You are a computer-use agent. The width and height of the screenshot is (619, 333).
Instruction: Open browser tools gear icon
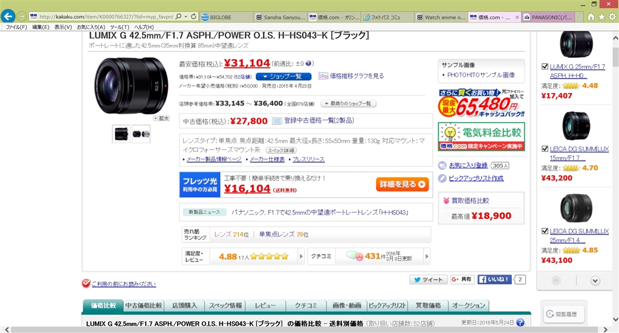[x=612, y=16]
